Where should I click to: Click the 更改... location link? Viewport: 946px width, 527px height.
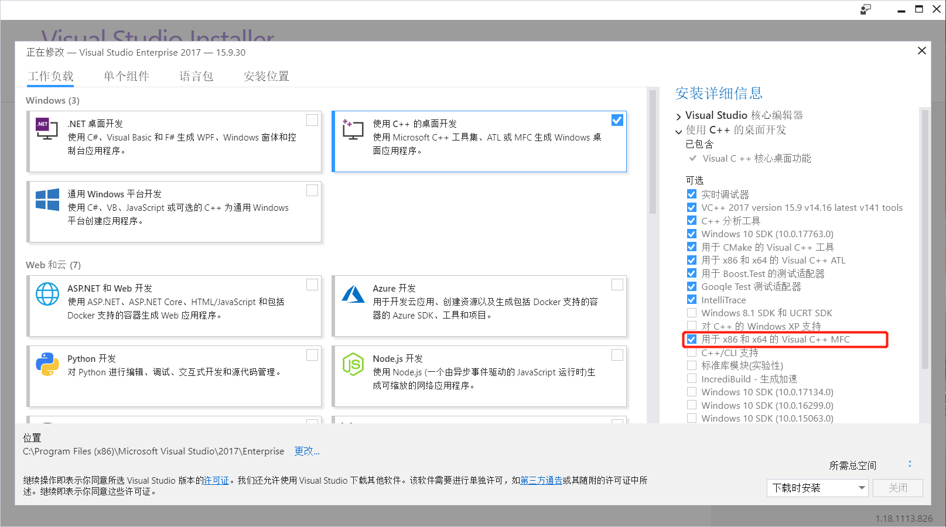point(307,451)
